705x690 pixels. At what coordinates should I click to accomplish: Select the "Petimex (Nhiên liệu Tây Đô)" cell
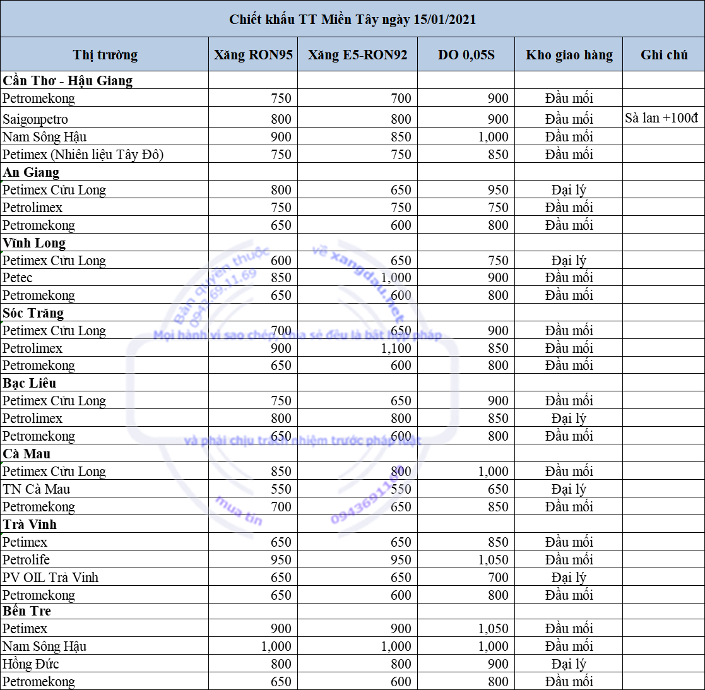coord(105,154)
